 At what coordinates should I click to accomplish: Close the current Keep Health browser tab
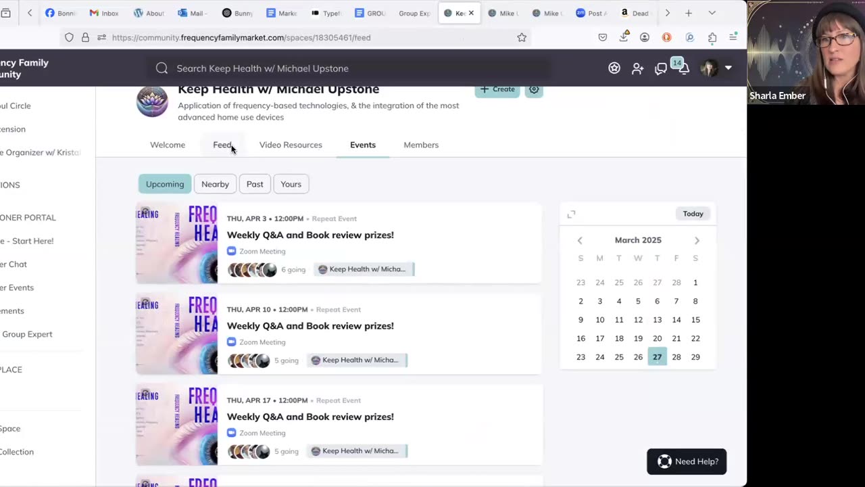tap(471, 13)
